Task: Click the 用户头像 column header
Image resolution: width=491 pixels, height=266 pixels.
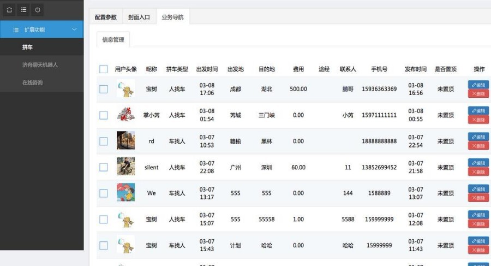Action: tap(126, 69)
